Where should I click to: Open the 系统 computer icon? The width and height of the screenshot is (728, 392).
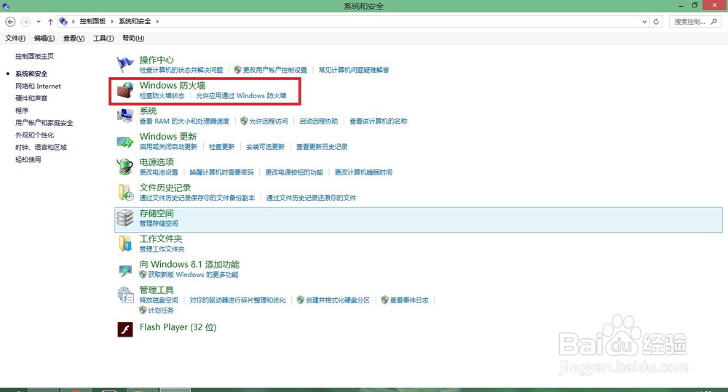click(125, 116)
